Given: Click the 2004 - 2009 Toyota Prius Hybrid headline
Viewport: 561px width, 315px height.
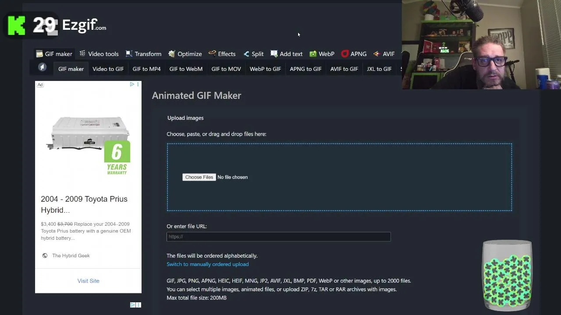Looking at the screenshot, I should click(84, 204).
